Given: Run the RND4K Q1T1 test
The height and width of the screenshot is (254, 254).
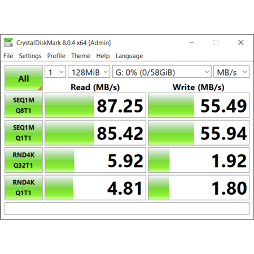Looking at the screenshot, I should coord(24,187).
